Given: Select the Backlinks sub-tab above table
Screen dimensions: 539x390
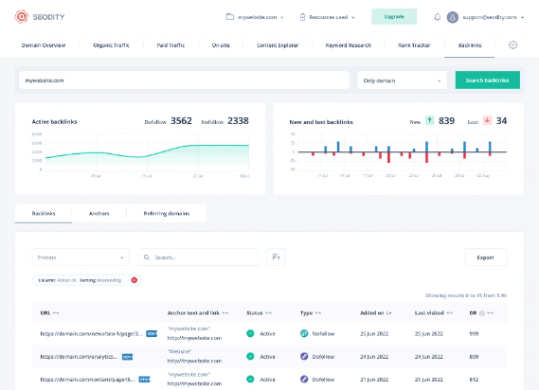Looking at the screenshot, I should click(44, 213).
